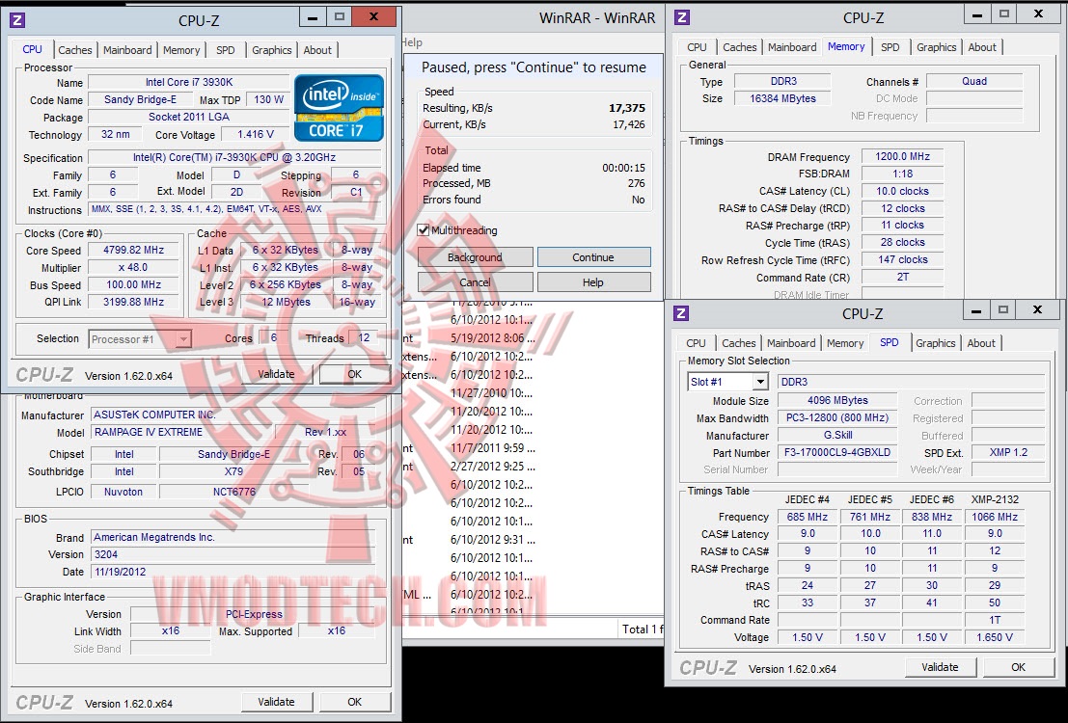Click Validate in the top-left CPU-Z window
The height and width of the screenshot is (723, 1068).
[276, 374]
